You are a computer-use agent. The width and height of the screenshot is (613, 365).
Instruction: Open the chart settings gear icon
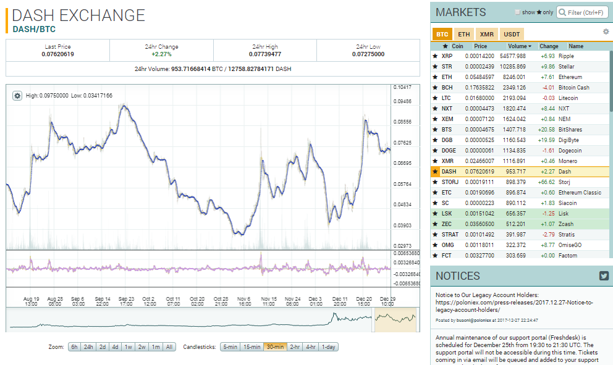17,95
